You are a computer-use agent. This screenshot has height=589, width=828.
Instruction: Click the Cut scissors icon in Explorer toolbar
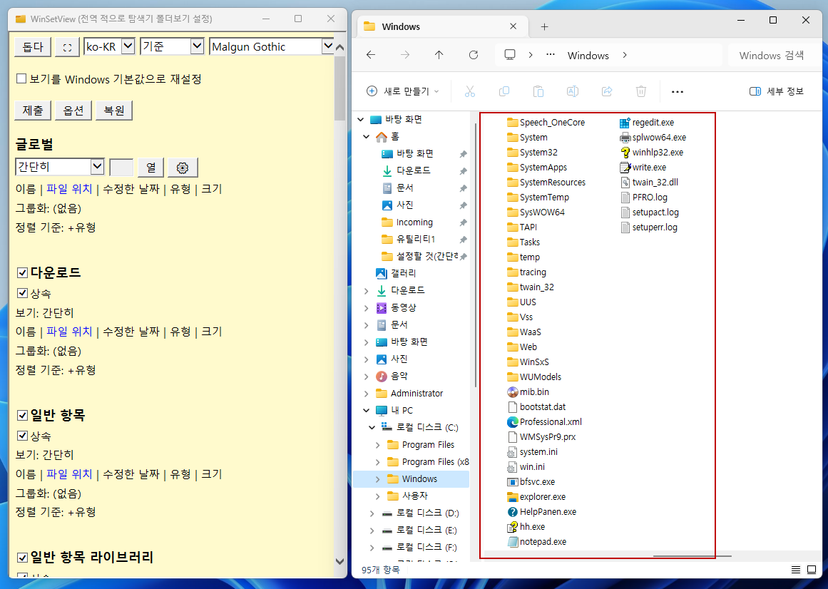click(x=470, y=91)
